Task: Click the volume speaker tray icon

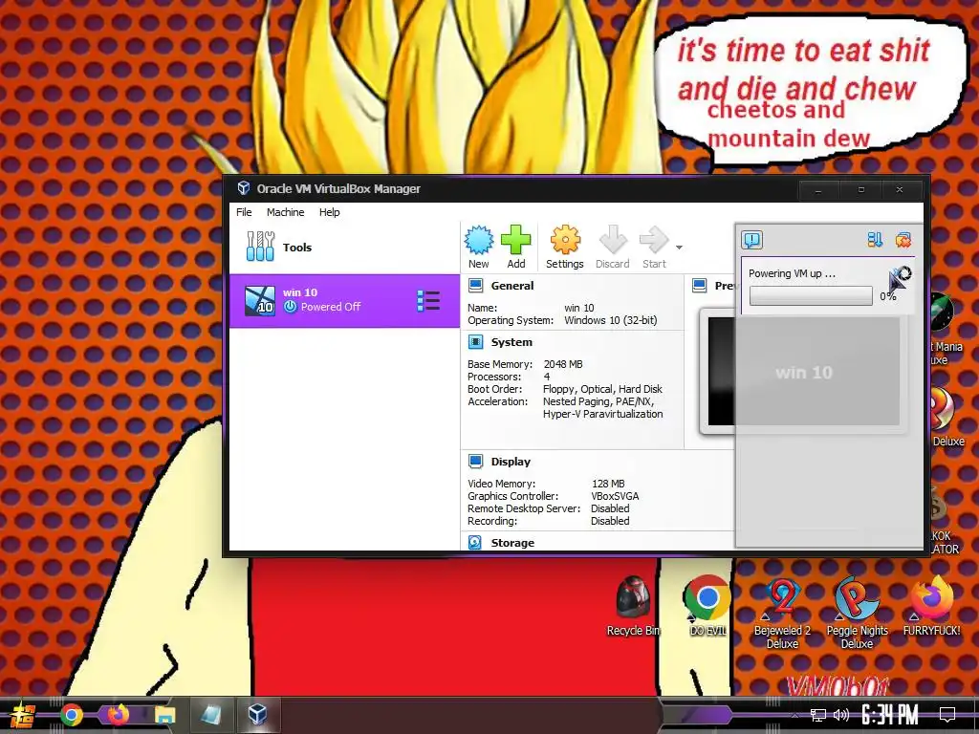Action: tap(841, 715)
